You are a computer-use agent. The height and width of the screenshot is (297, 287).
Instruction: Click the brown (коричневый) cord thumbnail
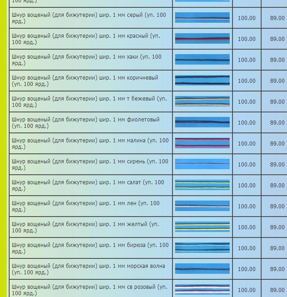click(202, 81)
